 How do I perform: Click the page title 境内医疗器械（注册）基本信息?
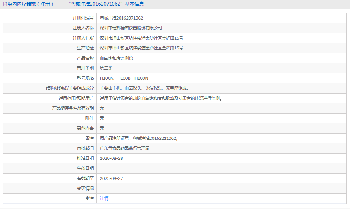click(76, 4)
